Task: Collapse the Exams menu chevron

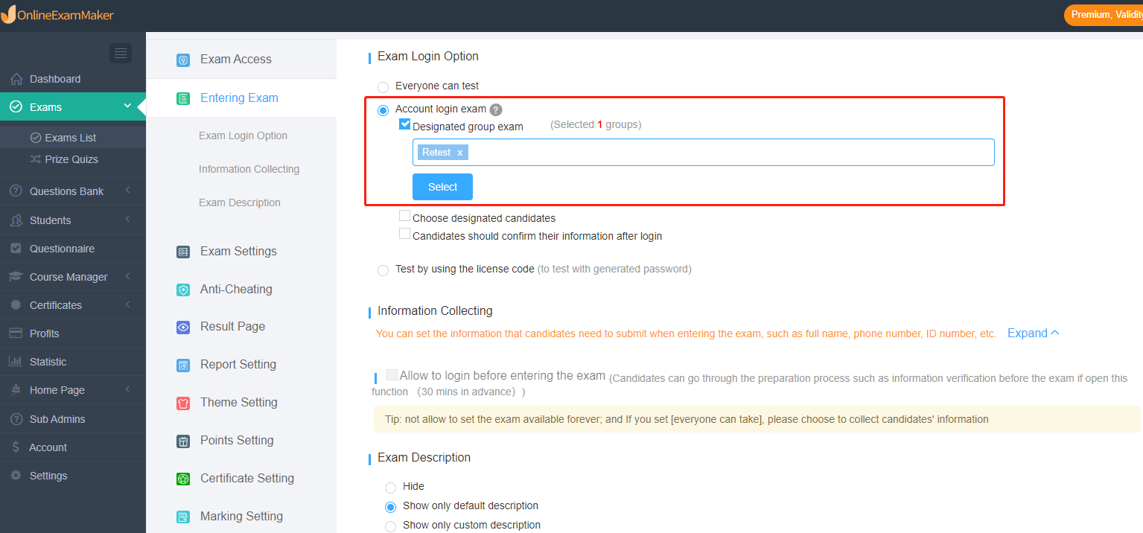Action: (x=128, y=106)
